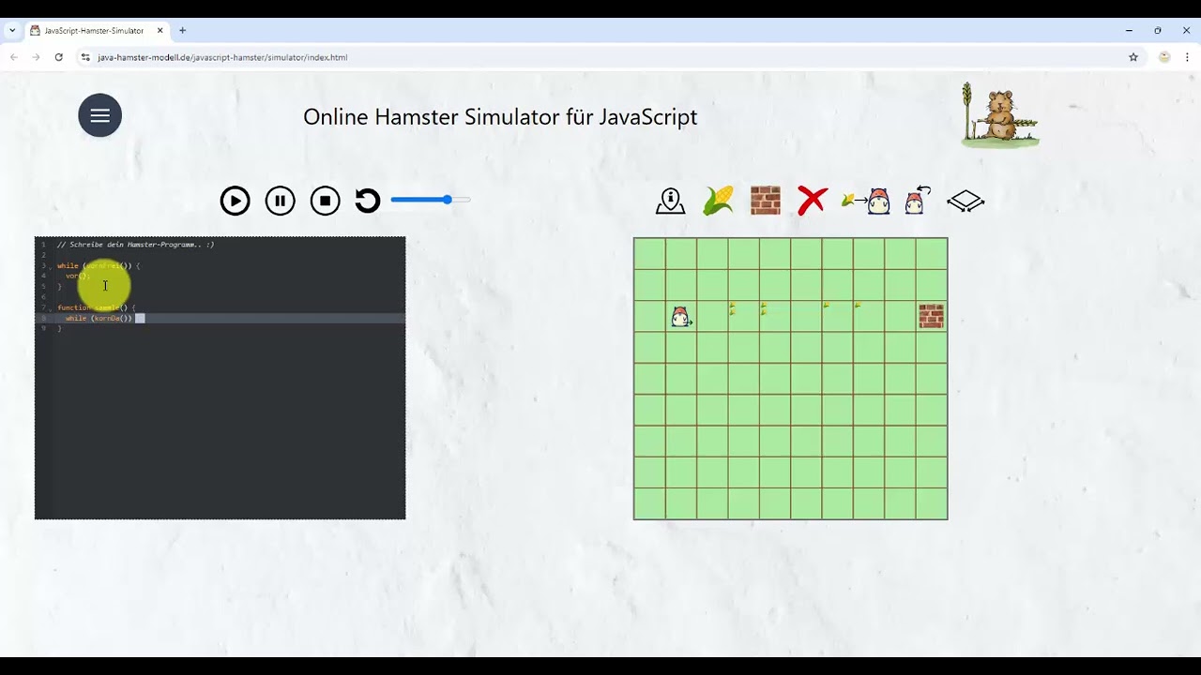Stop the hamster program execution
Screen dimensions: 1201x675
tap(325, 201)
